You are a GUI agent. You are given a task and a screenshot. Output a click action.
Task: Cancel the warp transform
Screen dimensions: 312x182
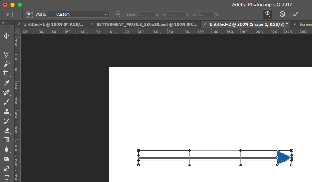(x=282, y=14)
